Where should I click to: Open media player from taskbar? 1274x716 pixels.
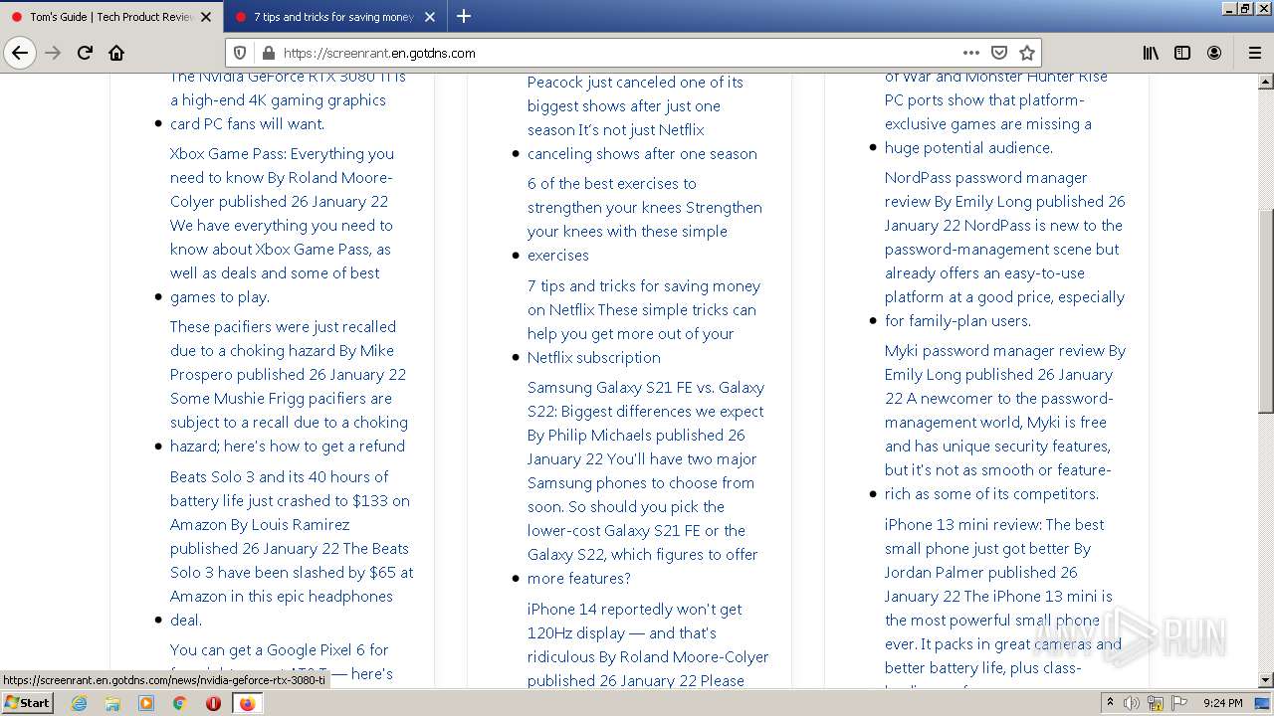click(146, 703)
